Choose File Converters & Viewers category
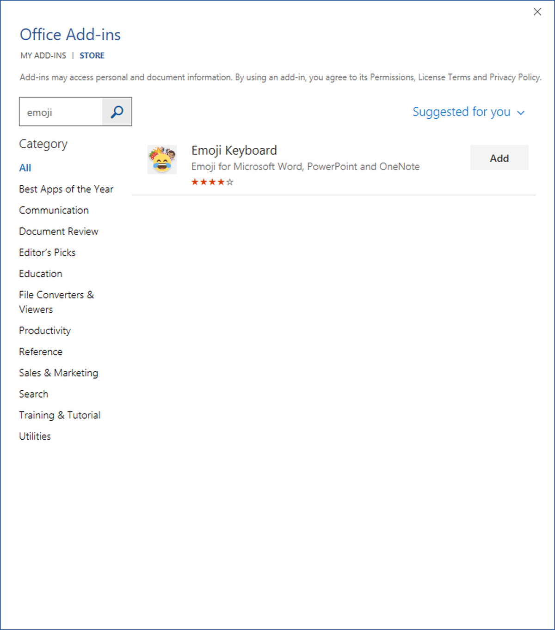This screenshot has width=555, height=630. (x=56, y=302)
